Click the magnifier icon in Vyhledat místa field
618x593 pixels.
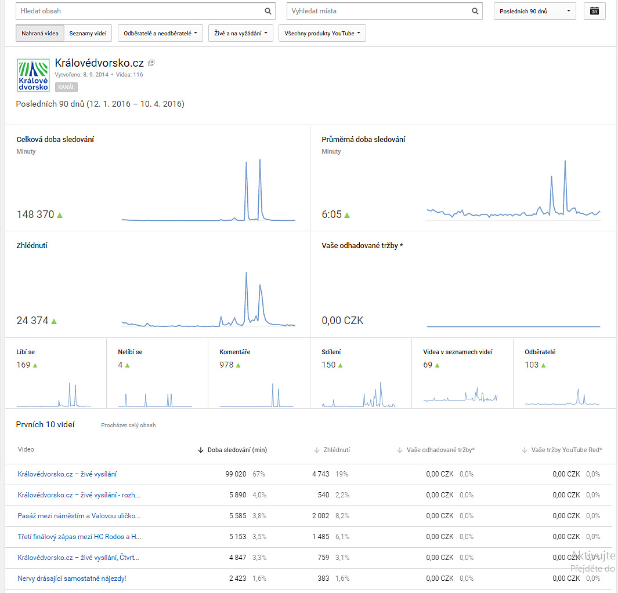pyautogui.click(x=475, y=11)
